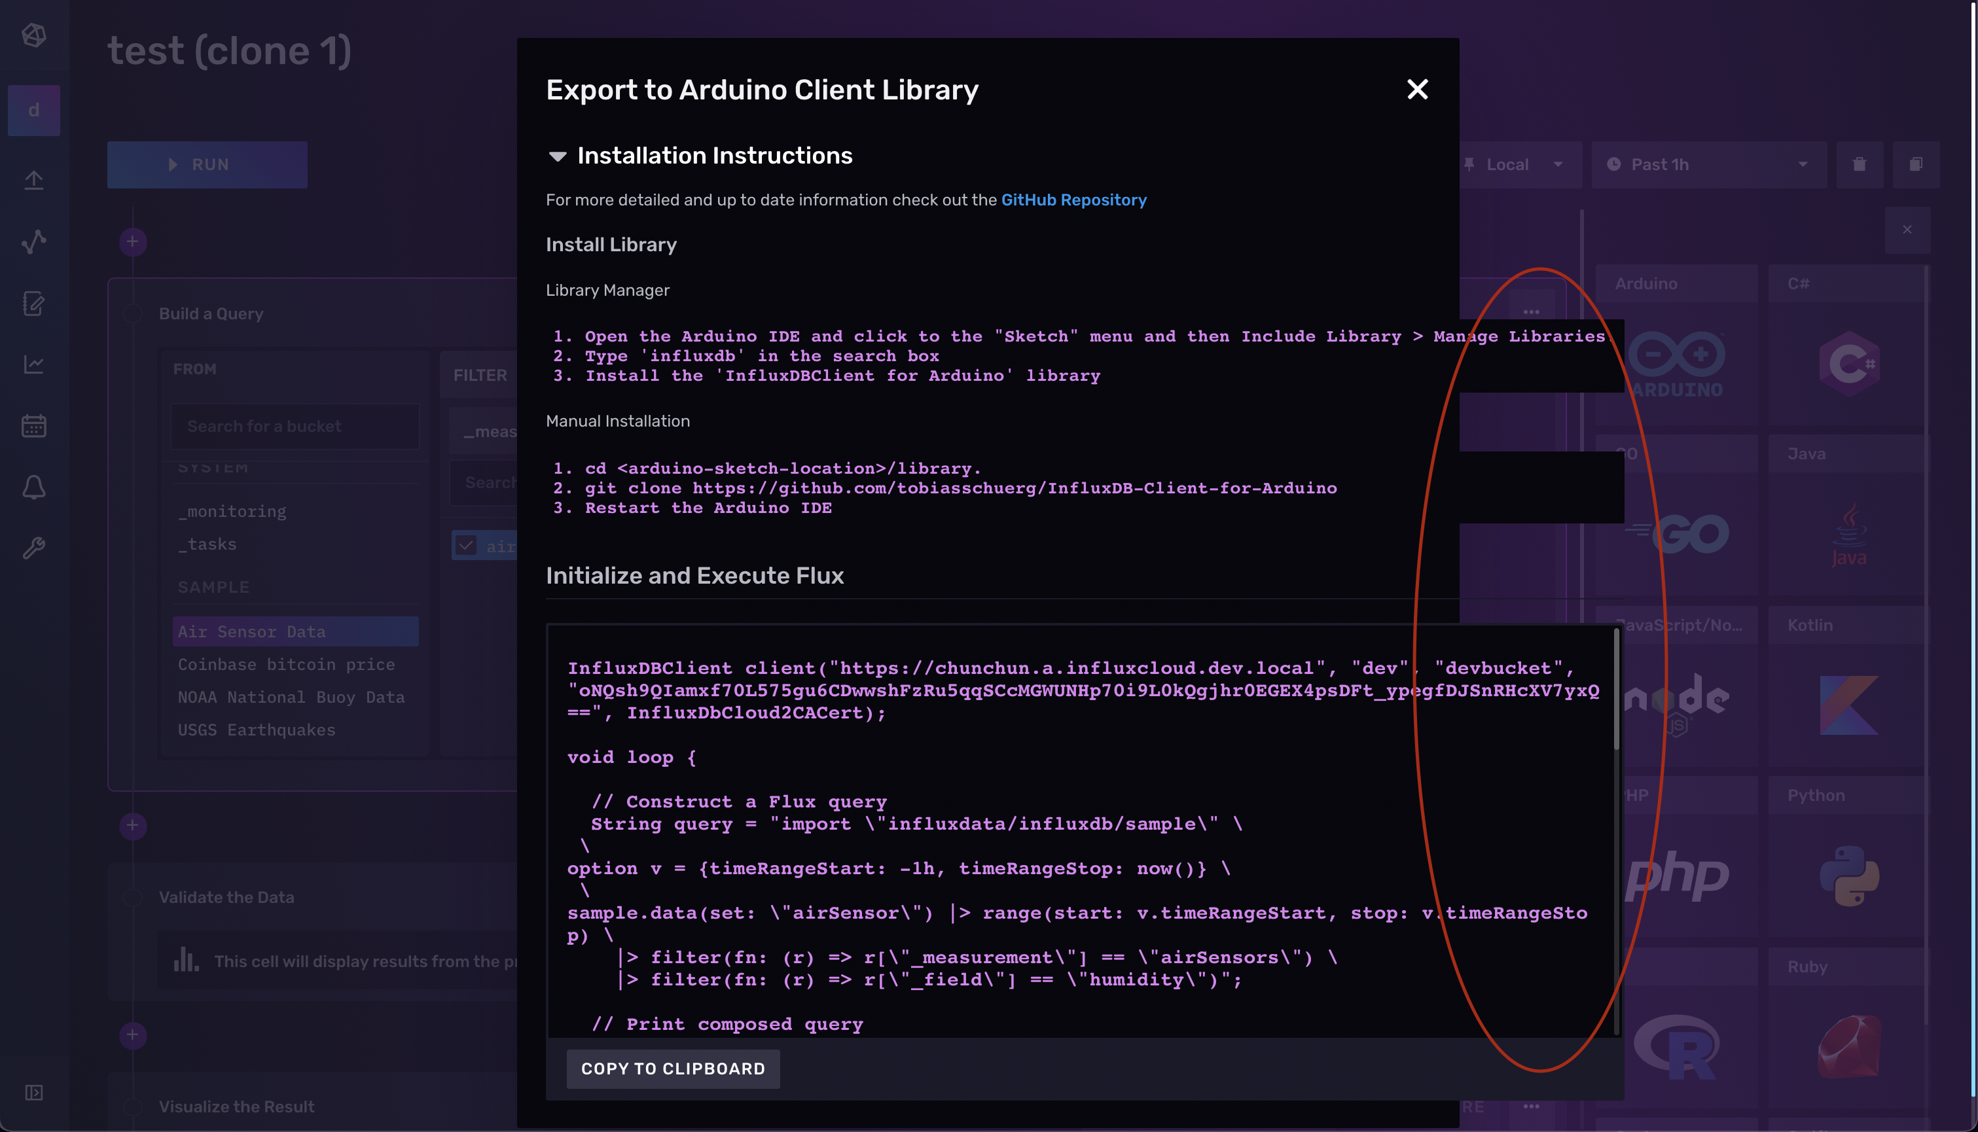Select the Kotlin client library card
Screen dimensions: 1978x1132
click(x=1848, y=686)
